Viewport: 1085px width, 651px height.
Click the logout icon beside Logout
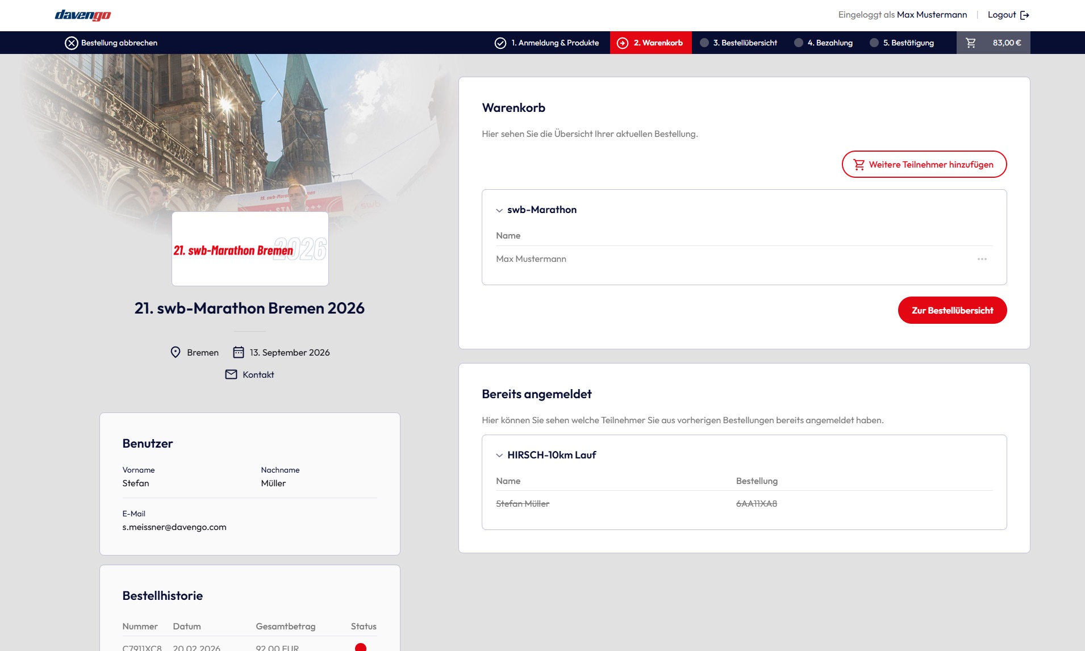[x=1026, y=15]
